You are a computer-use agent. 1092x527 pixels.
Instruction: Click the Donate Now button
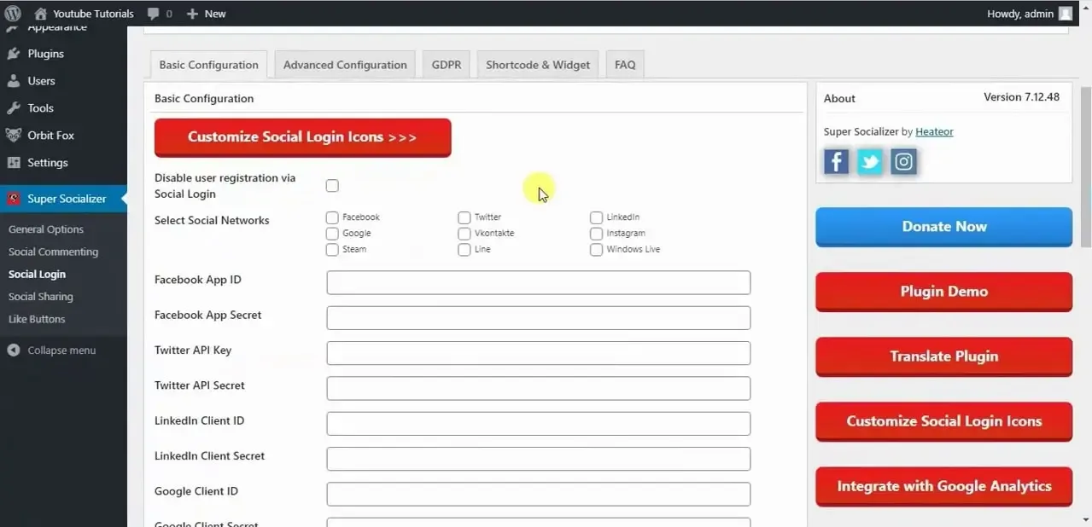coord(943,227)
